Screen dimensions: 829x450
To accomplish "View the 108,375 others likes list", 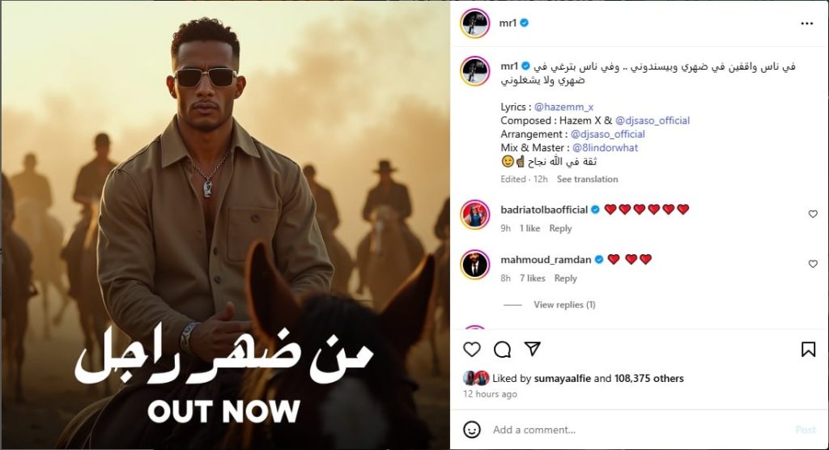I will [x=648, y=379].
